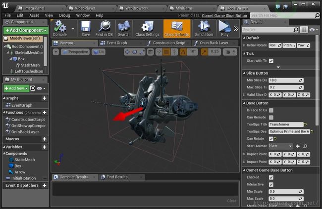Select translate gizmo tool in viewport
The height and width of the screenshot is (209, 322).
pos(127,52)
